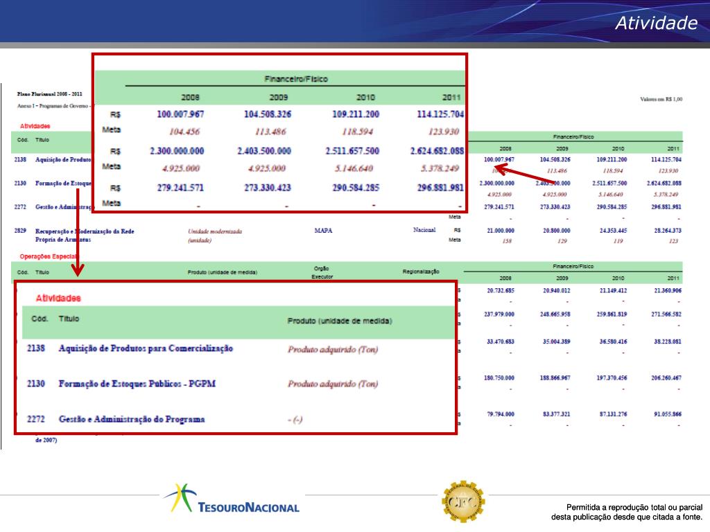Select the enlarged Financeiro/Físico header
This screenshot has height=532, width=710.
(x=296, y=79)
